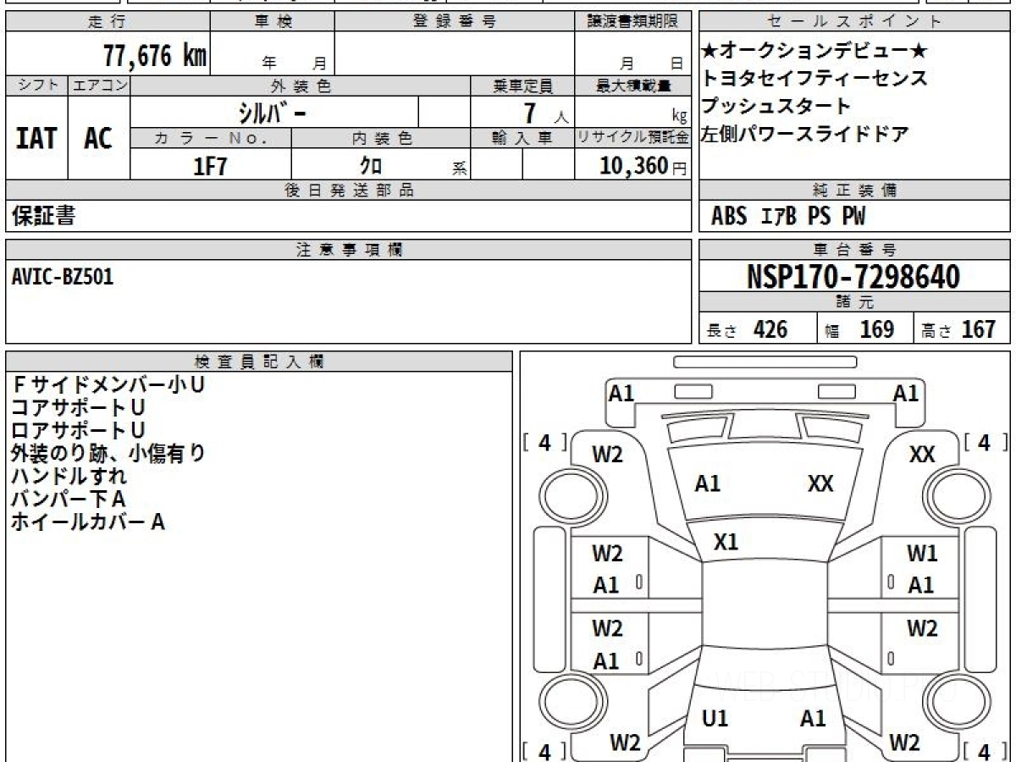The height and width of the screenshot is (762, 1016).
Task: Click the 長さ length label
Action: pyautogui.click(x=722, y=332)
